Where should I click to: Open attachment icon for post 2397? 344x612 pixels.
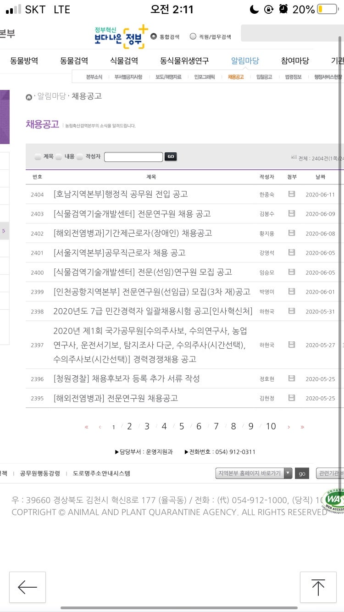(291, 345)
